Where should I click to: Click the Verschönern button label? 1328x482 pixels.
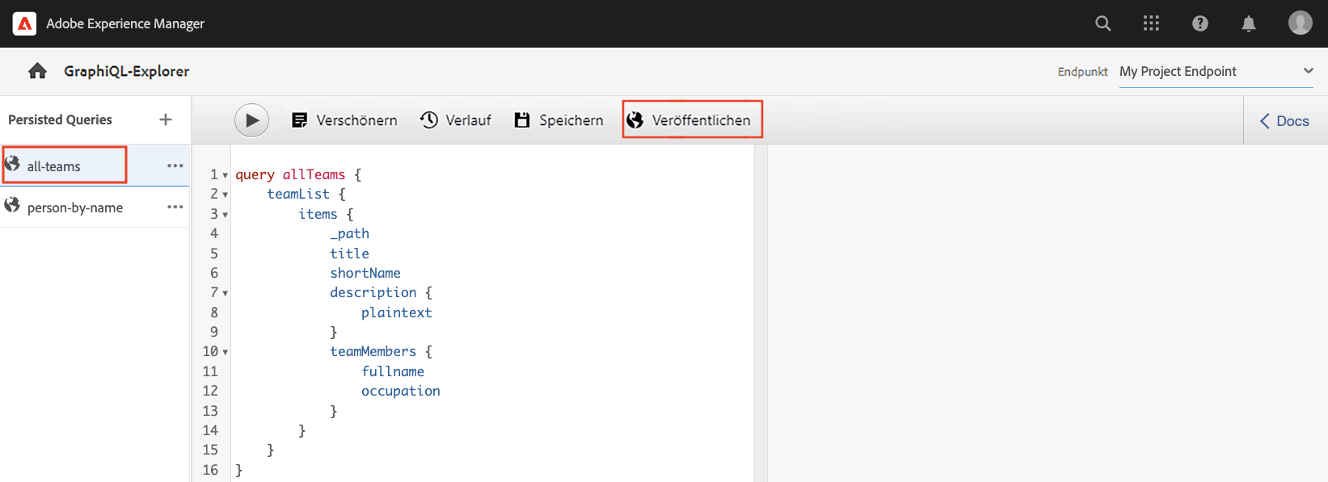356,120
